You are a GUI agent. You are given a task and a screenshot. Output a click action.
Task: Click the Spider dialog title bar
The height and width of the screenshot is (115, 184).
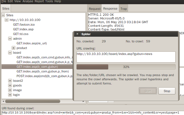point(126,34)
